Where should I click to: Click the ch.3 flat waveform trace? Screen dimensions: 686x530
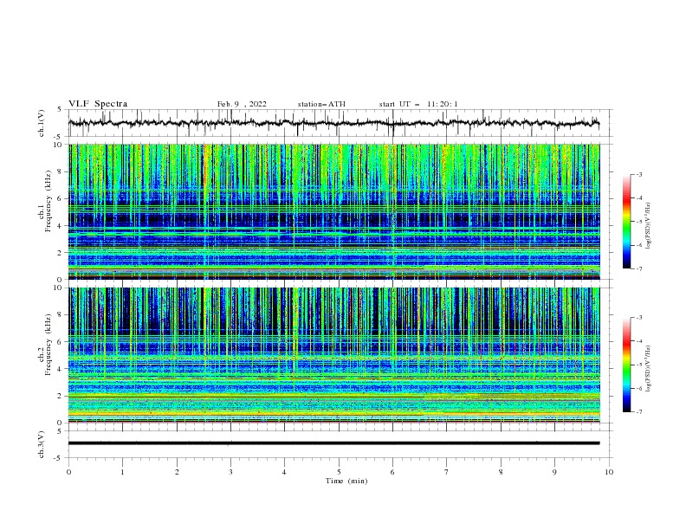pyautogui.click(x=333, y=443)
